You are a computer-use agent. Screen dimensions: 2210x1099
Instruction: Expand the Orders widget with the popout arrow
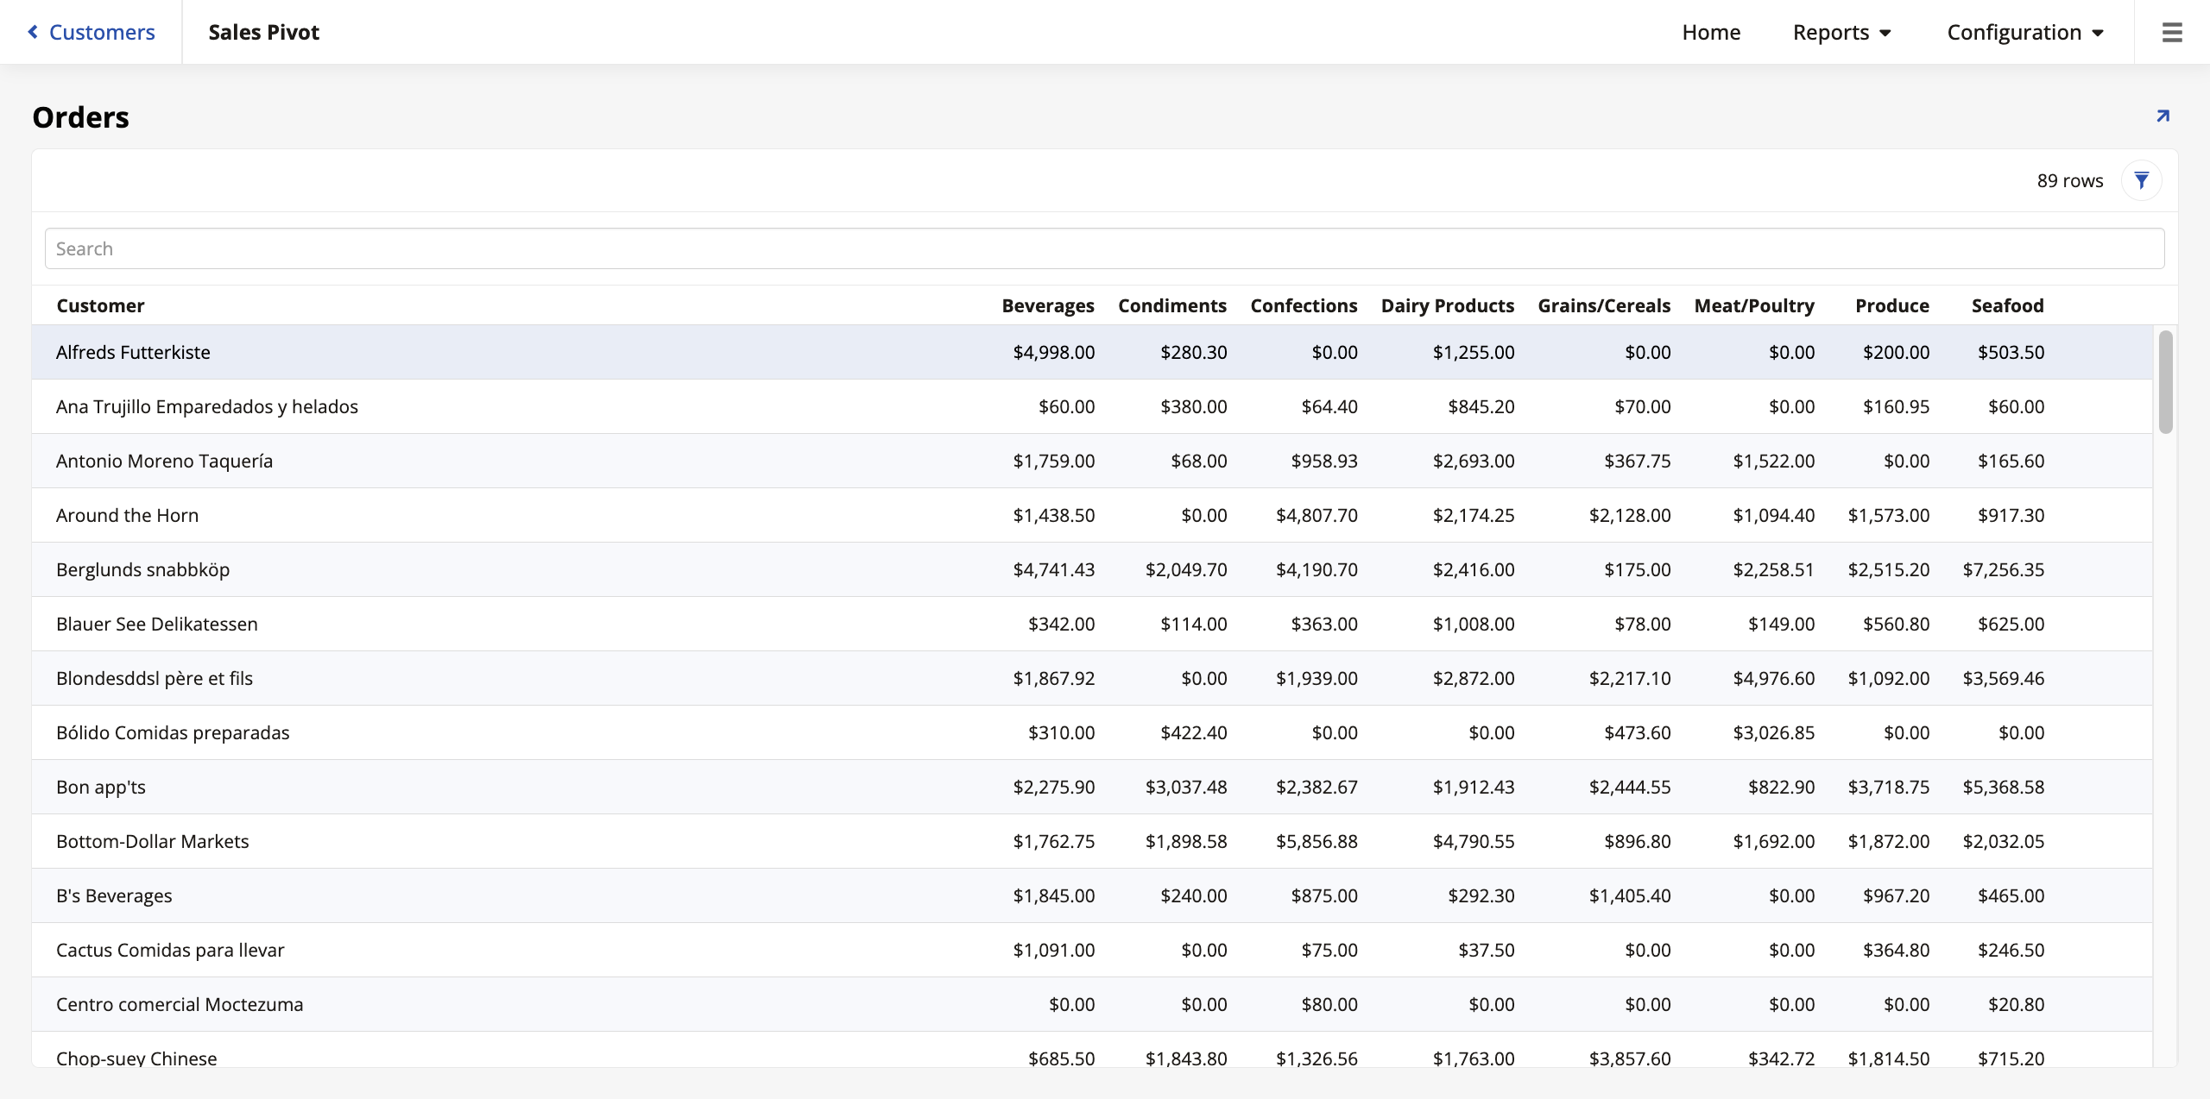coord(2163,115)
